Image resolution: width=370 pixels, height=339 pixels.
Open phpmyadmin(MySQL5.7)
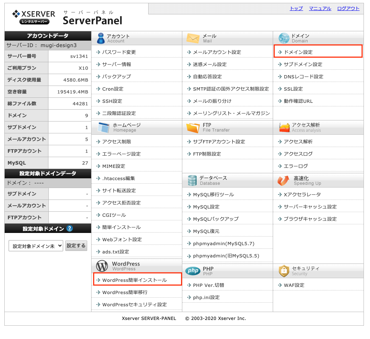224,243
